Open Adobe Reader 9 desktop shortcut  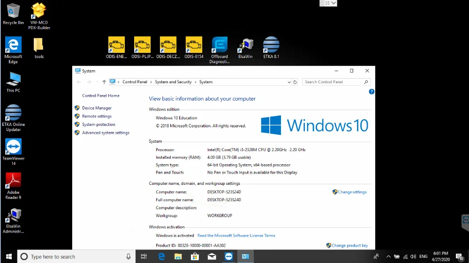(13, 186)
